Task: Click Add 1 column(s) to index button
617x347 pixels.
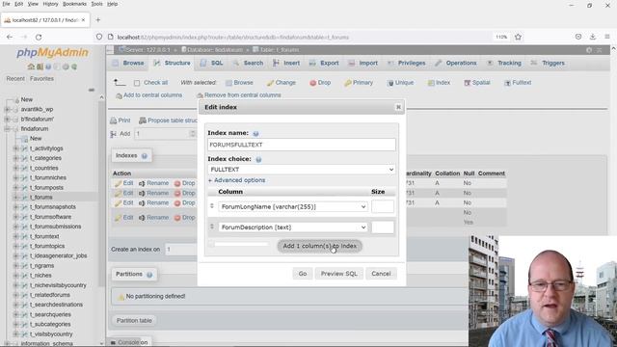Action: 319,246
